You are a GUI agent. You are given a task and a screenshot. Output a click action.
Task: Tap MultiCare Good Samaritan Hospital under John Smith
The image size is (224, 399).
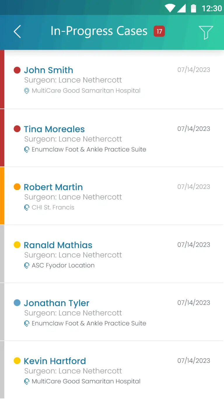tap(86, 91)
